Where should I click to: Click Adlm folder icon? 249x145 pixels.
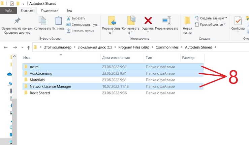26,67
